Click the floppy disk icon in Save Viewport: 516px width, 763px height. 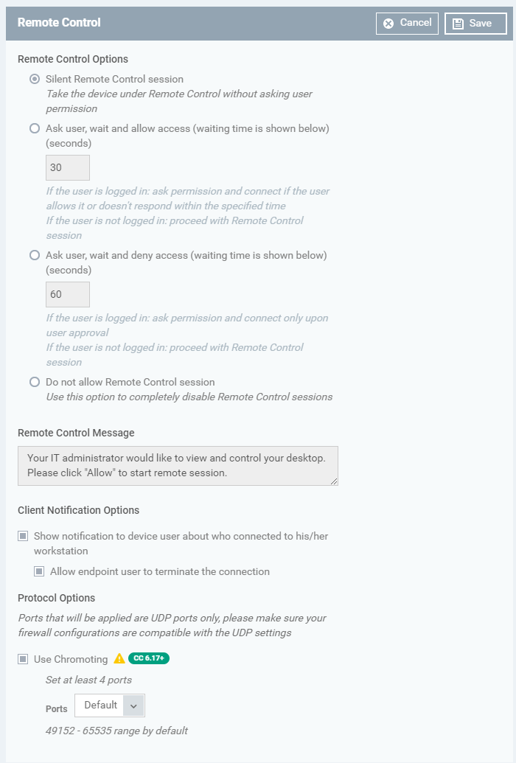pos(458,24)
